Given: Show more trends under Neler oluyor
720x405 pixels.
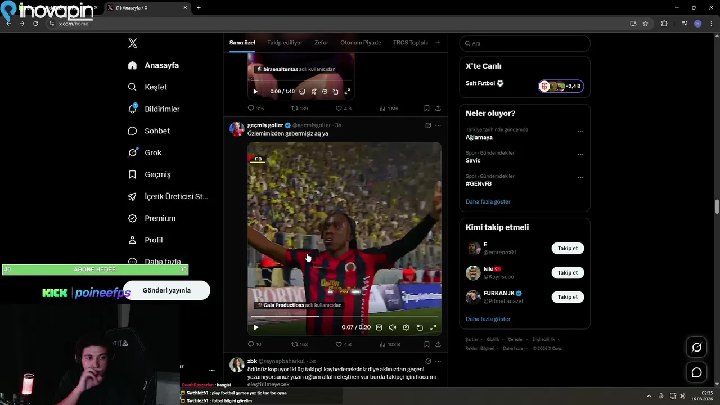Looking at the screenshot, I should click(488, 201).
